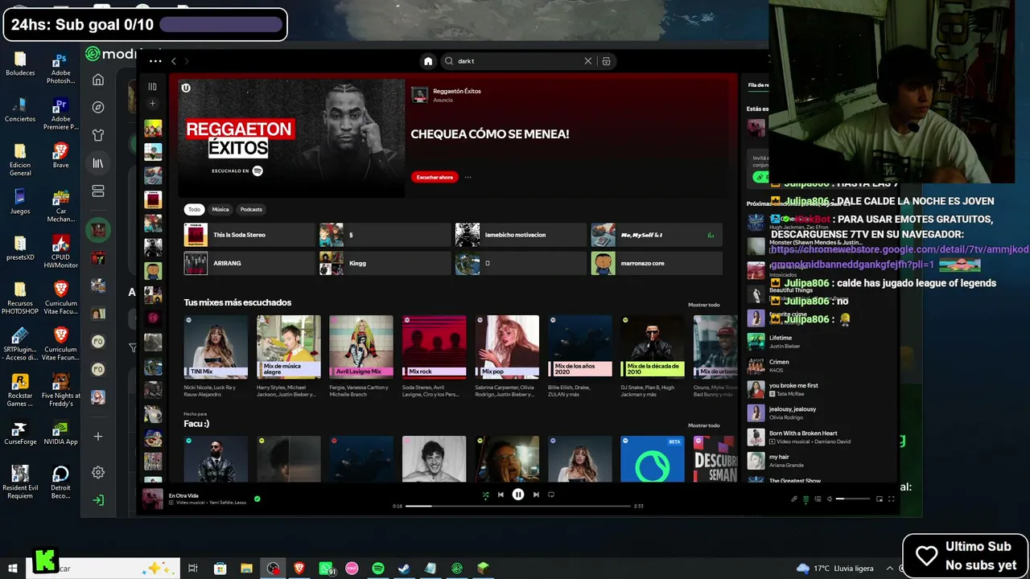Image resolution: width=1030 pixels, height=579 pixels.
Task: Select the Todo filter chip
Action: [x=194, y=209]
